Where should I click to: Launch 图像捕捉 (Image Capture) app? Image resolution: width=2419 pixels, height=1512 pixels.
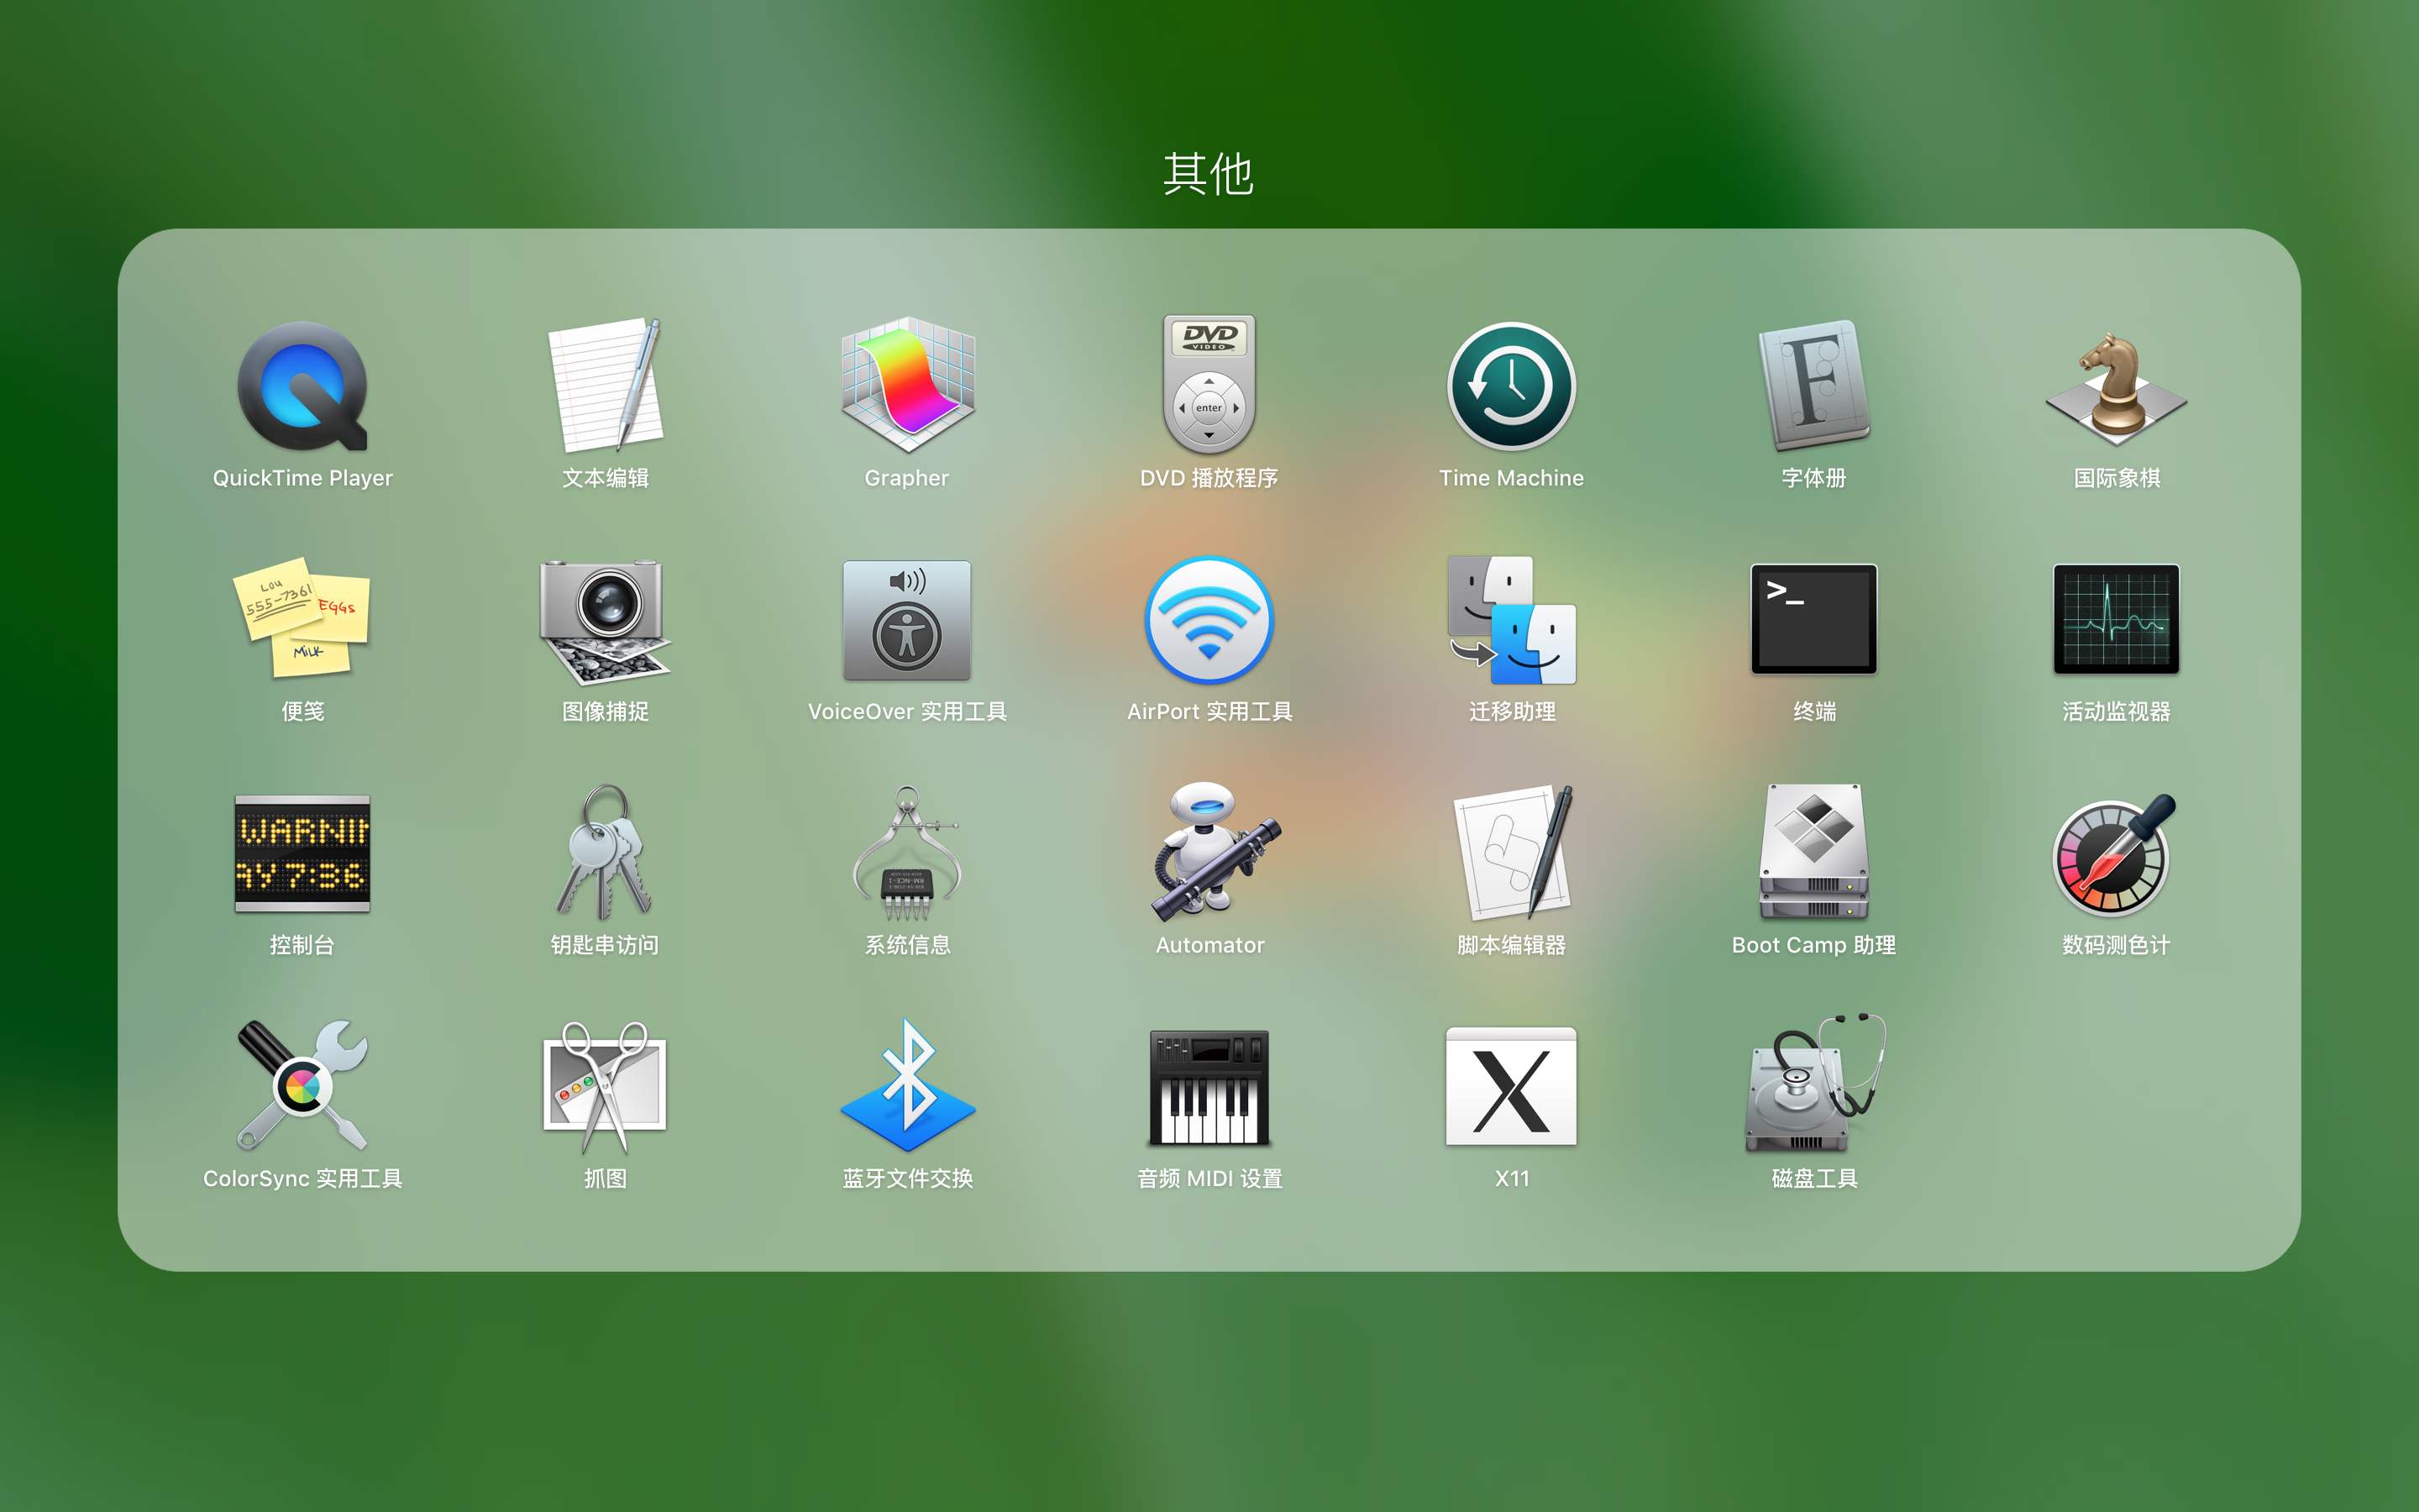coord(605,619)
